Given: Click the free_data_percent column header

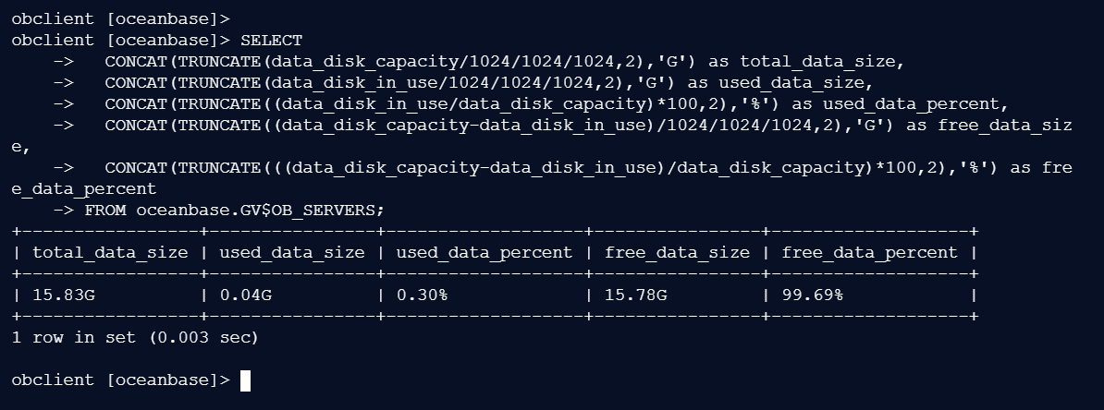Looking at the screenshot, I should (869, 252).
